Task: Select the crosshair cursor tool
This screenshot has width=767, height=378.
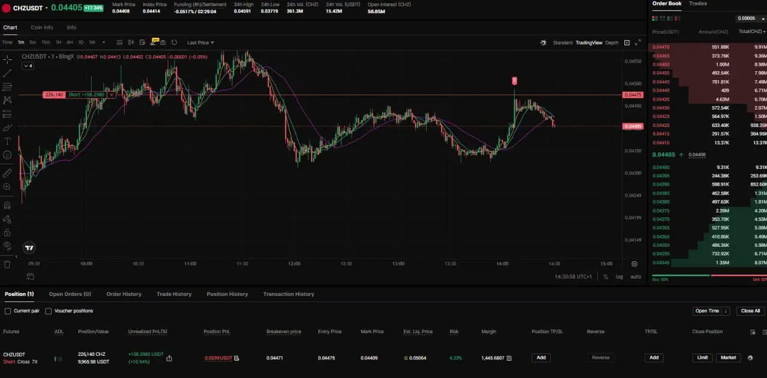Action: tap(7, 59)
